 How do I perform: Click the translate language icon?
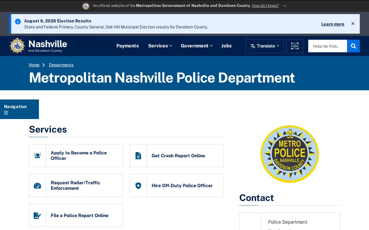[253, 46]
